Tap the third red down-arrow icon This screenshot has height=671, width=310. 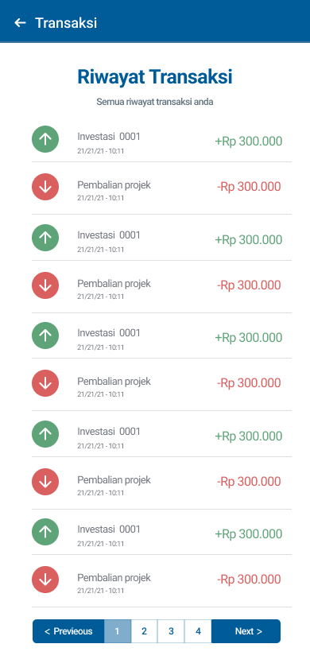click(x=45, y=383)
